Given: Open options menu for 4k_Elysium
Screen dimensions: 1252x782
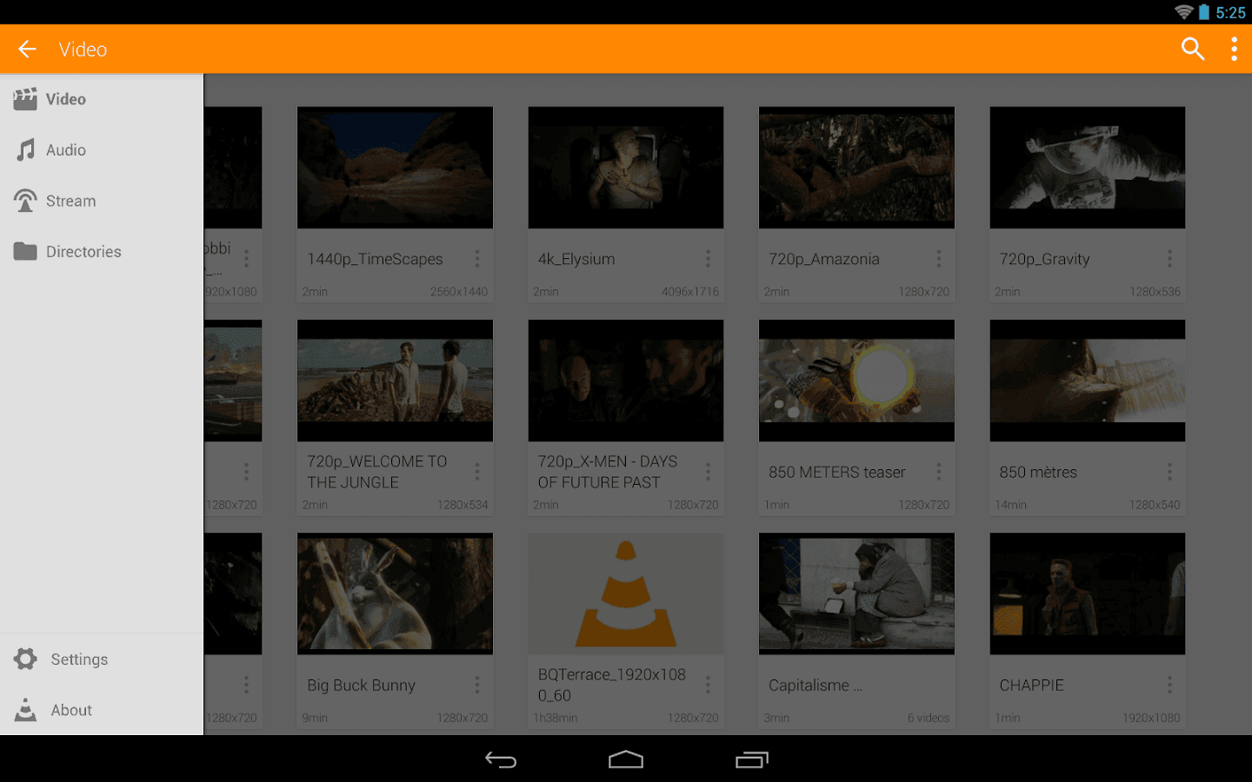Looking at the screenshot, I should tap(708, 259).
